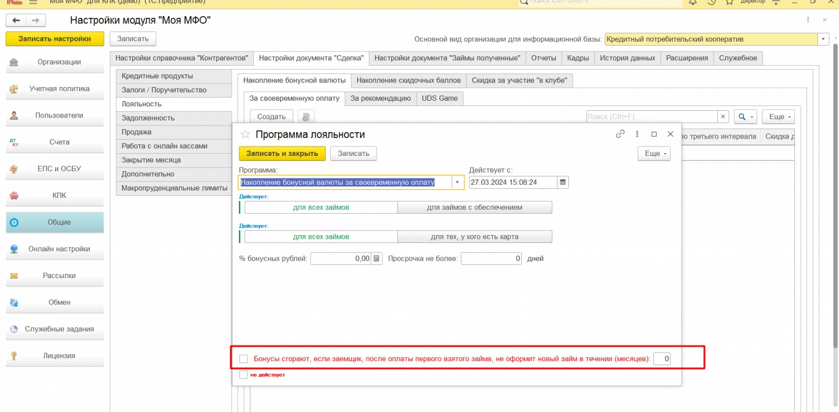Open notifications bell in title bar

click(x=693, y=2)
